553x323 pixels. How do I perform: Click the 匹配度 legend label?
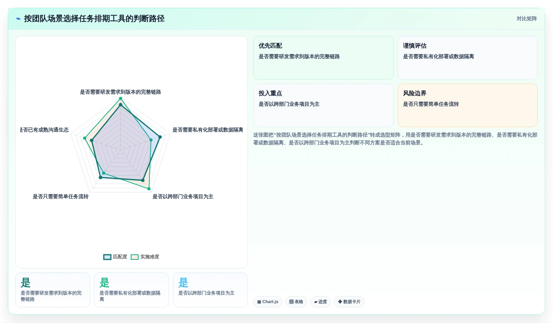pos(120,257)
